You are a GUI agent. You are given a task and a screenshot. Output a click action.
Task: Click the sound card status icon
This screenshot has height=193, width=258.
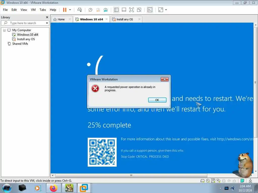[x=229, y=181]
